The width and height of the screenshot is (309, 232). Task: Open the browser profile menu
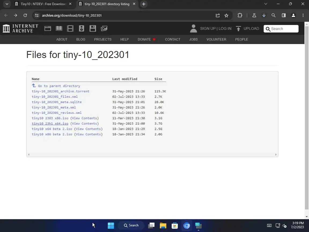pos(293,15)
